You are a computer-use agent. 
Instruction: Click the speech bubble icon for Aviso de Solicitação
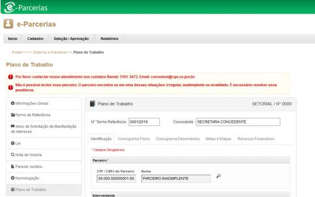13,126
